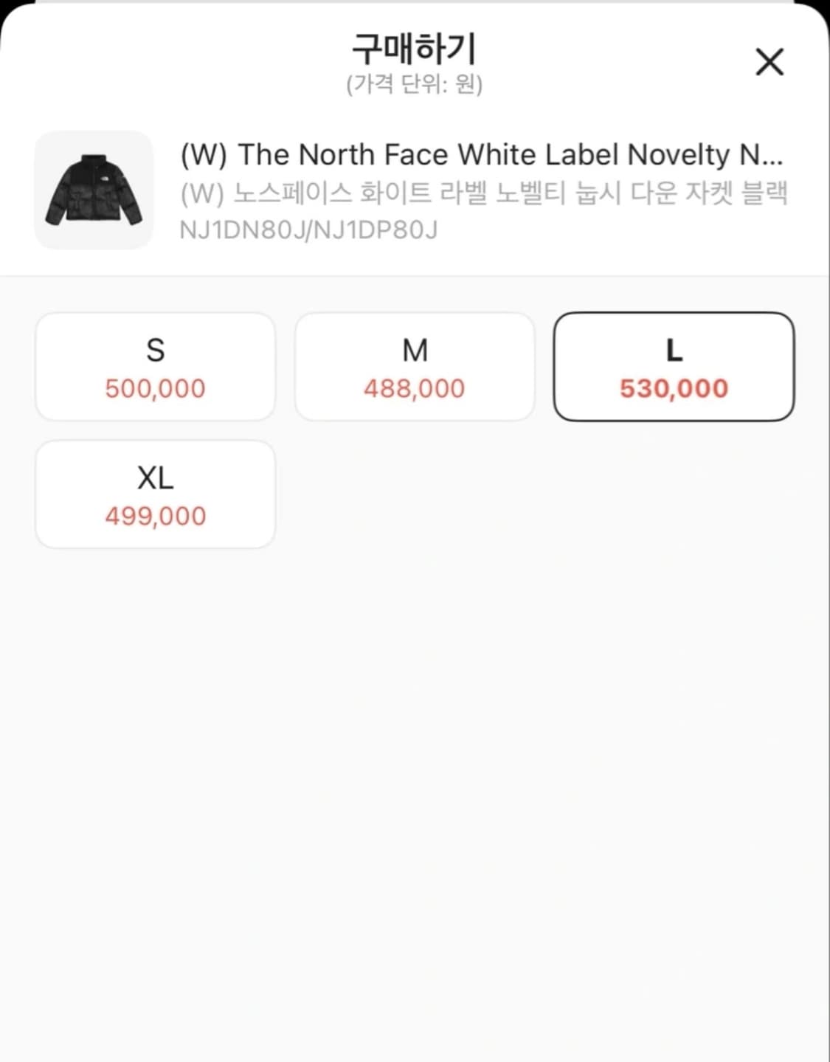Tap the 499,000 won price
The height and width of the screenshot is (1062, 830).
155,516
